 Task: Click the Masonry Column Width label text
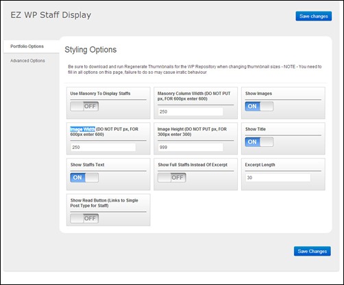(x=194, y=96)
